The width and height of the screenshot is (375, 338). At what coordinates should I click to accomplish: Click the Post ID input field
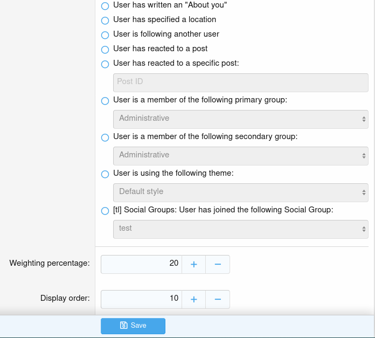coord(240,82)
